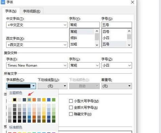161x133 pixels.
Task: Open the 字号(Z) dropdown showing 小四
Action: pos(117,65)
